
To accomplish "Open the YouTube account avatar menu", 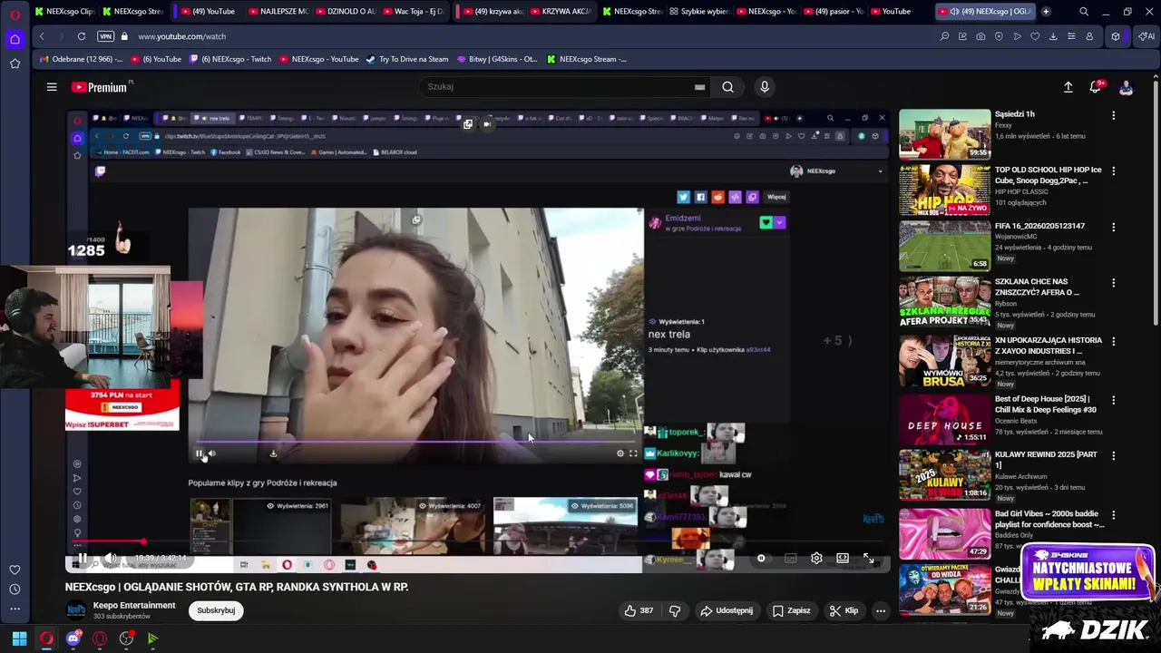I will (1126, 87).
